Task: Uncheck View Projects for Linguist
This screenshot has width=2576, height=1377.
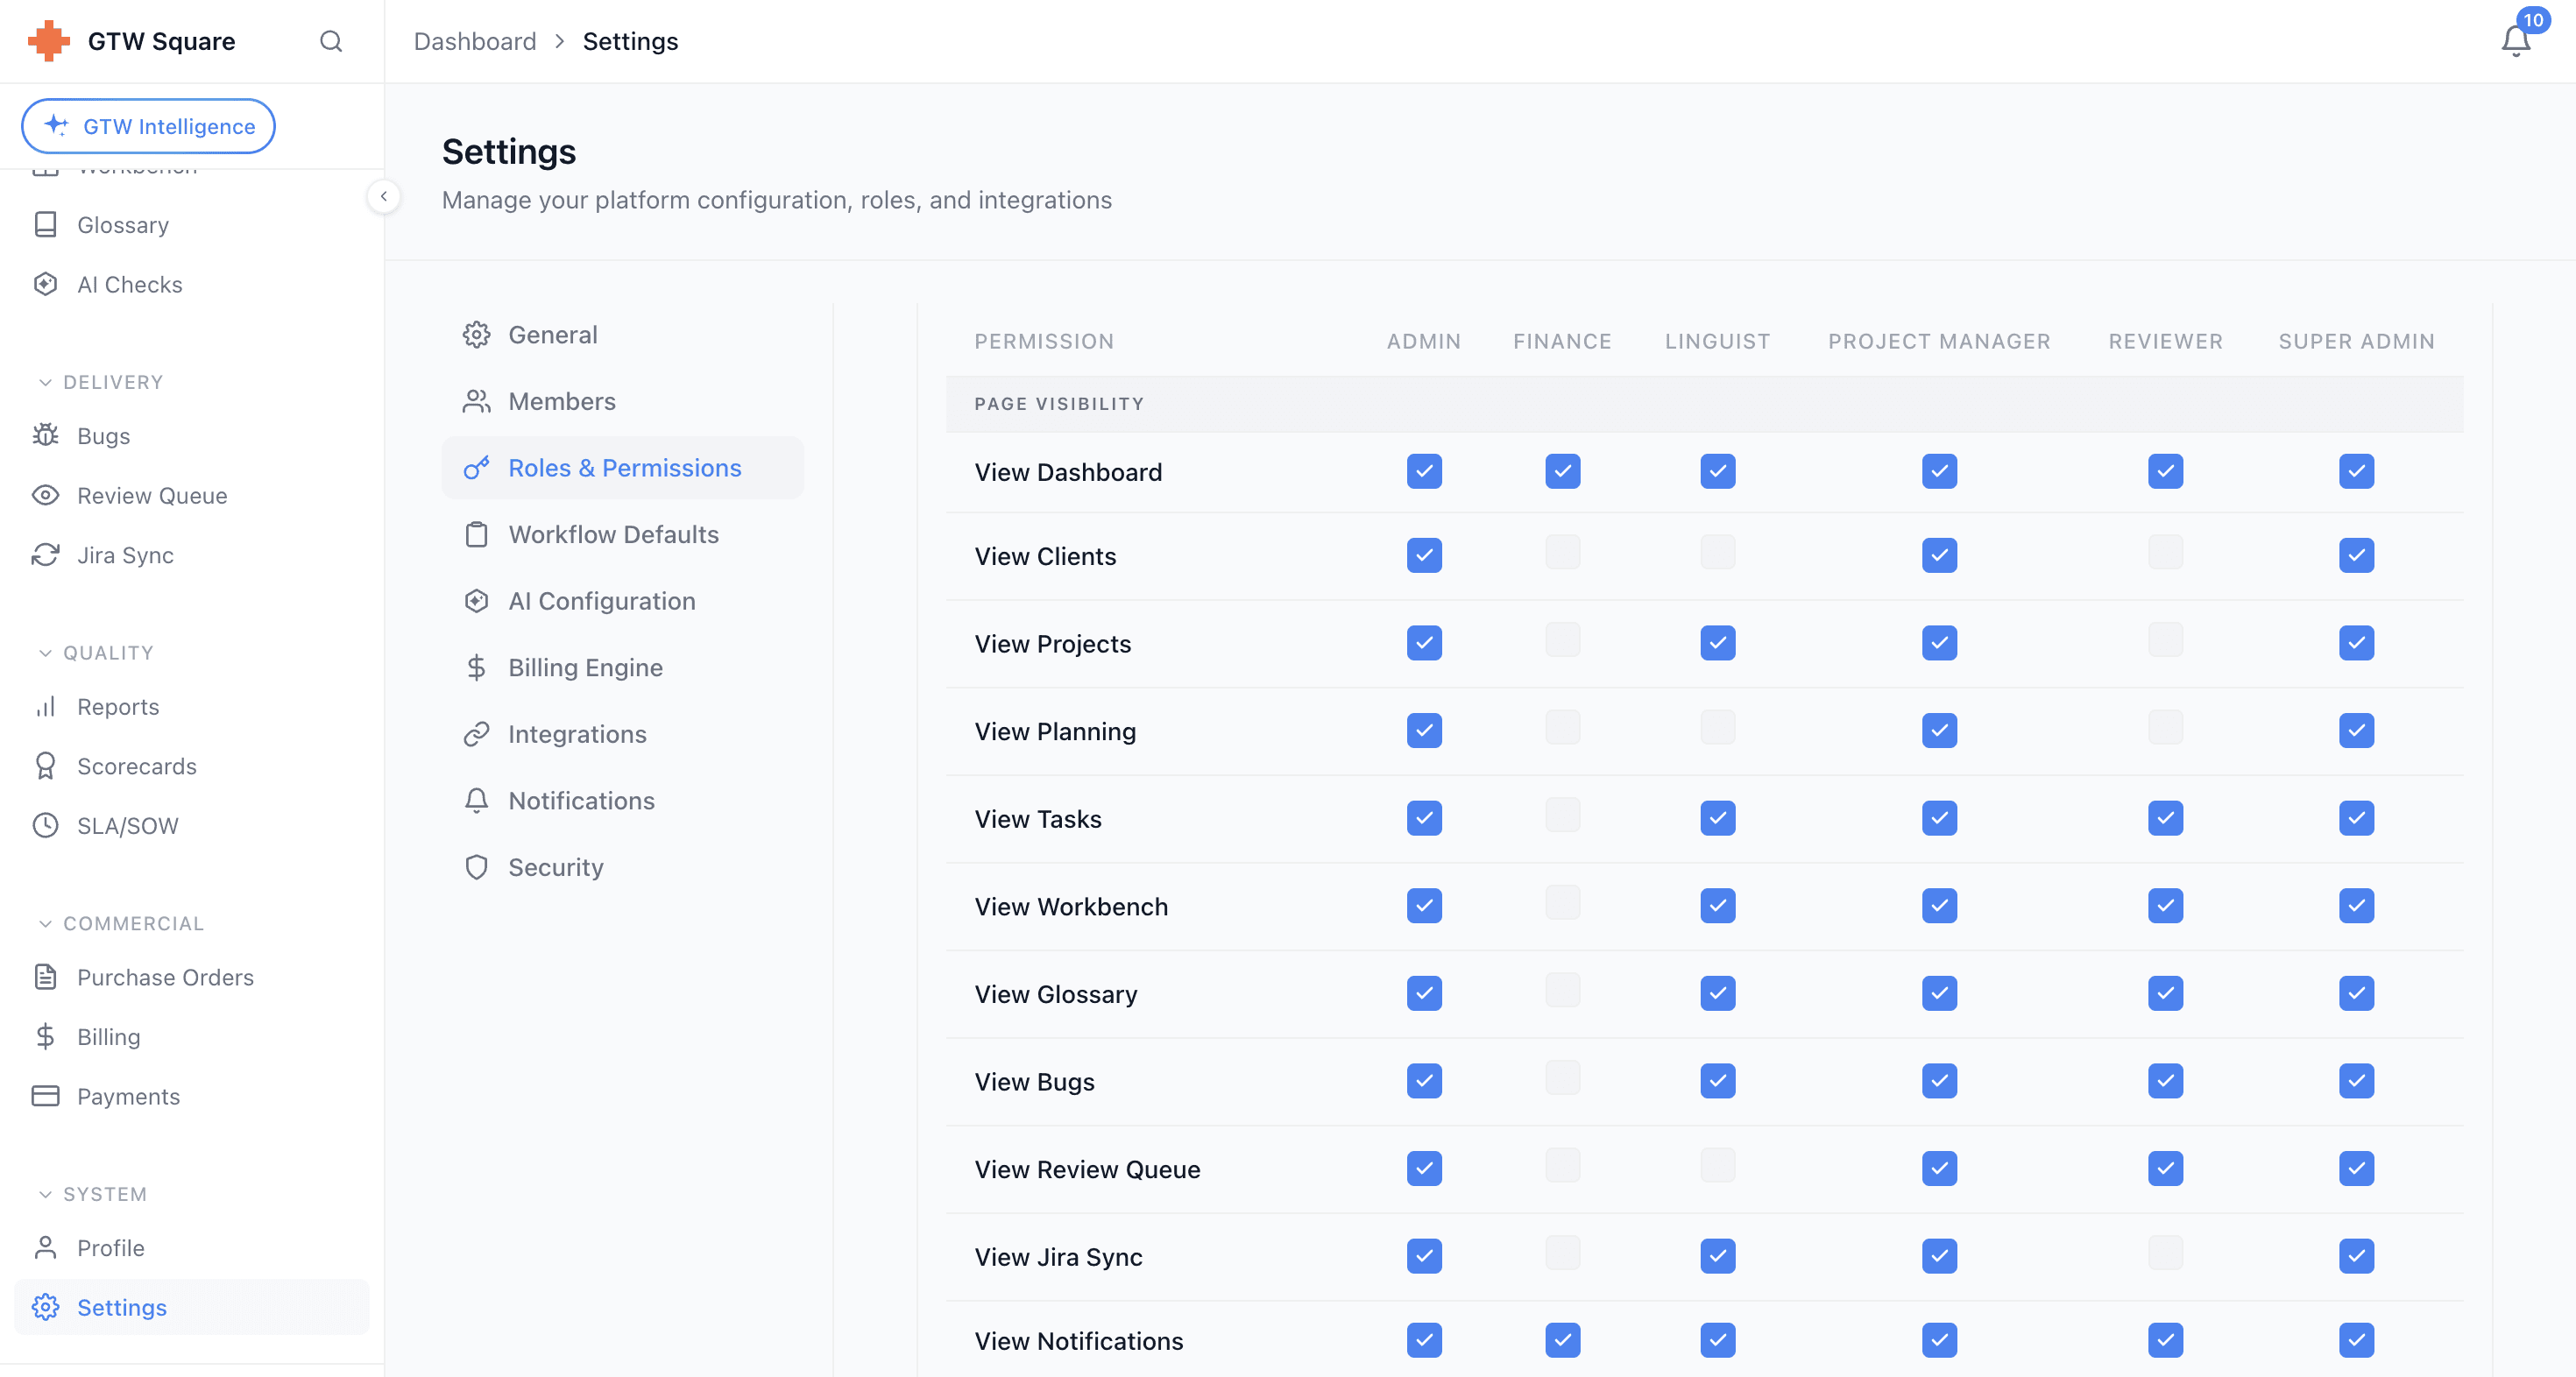Action: (x=1717, y=642)
